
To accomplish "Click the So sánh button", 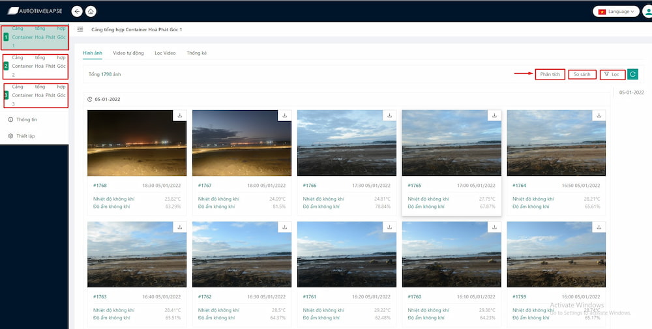I will [x=582, y=74].
